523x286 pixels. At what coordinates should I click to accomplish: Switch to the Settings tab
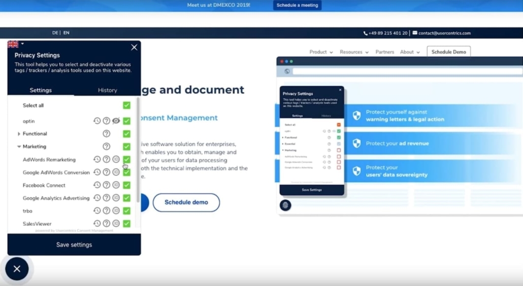point(41,90)
